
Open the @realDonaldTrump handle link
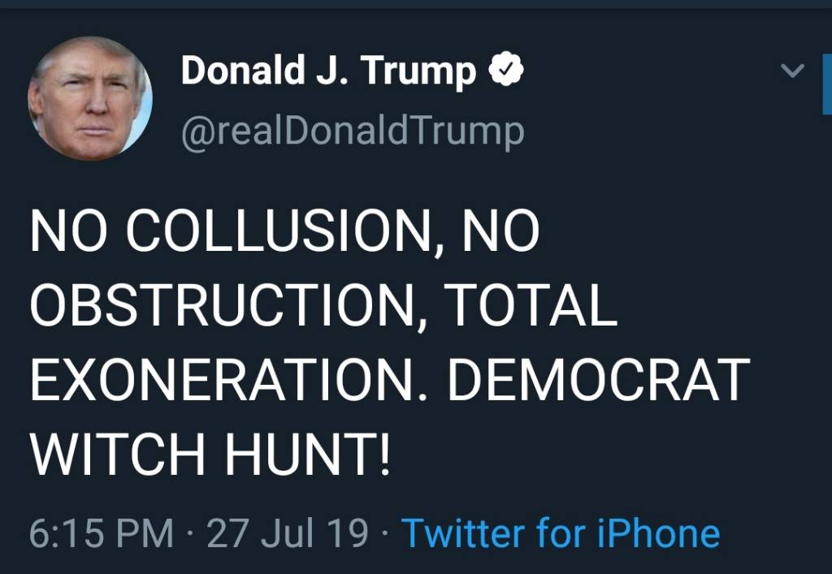pos(352,130)
